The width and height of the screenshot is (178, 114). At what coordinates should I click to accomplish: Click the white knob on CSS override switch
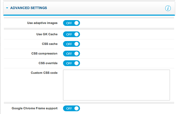[77, 63]
